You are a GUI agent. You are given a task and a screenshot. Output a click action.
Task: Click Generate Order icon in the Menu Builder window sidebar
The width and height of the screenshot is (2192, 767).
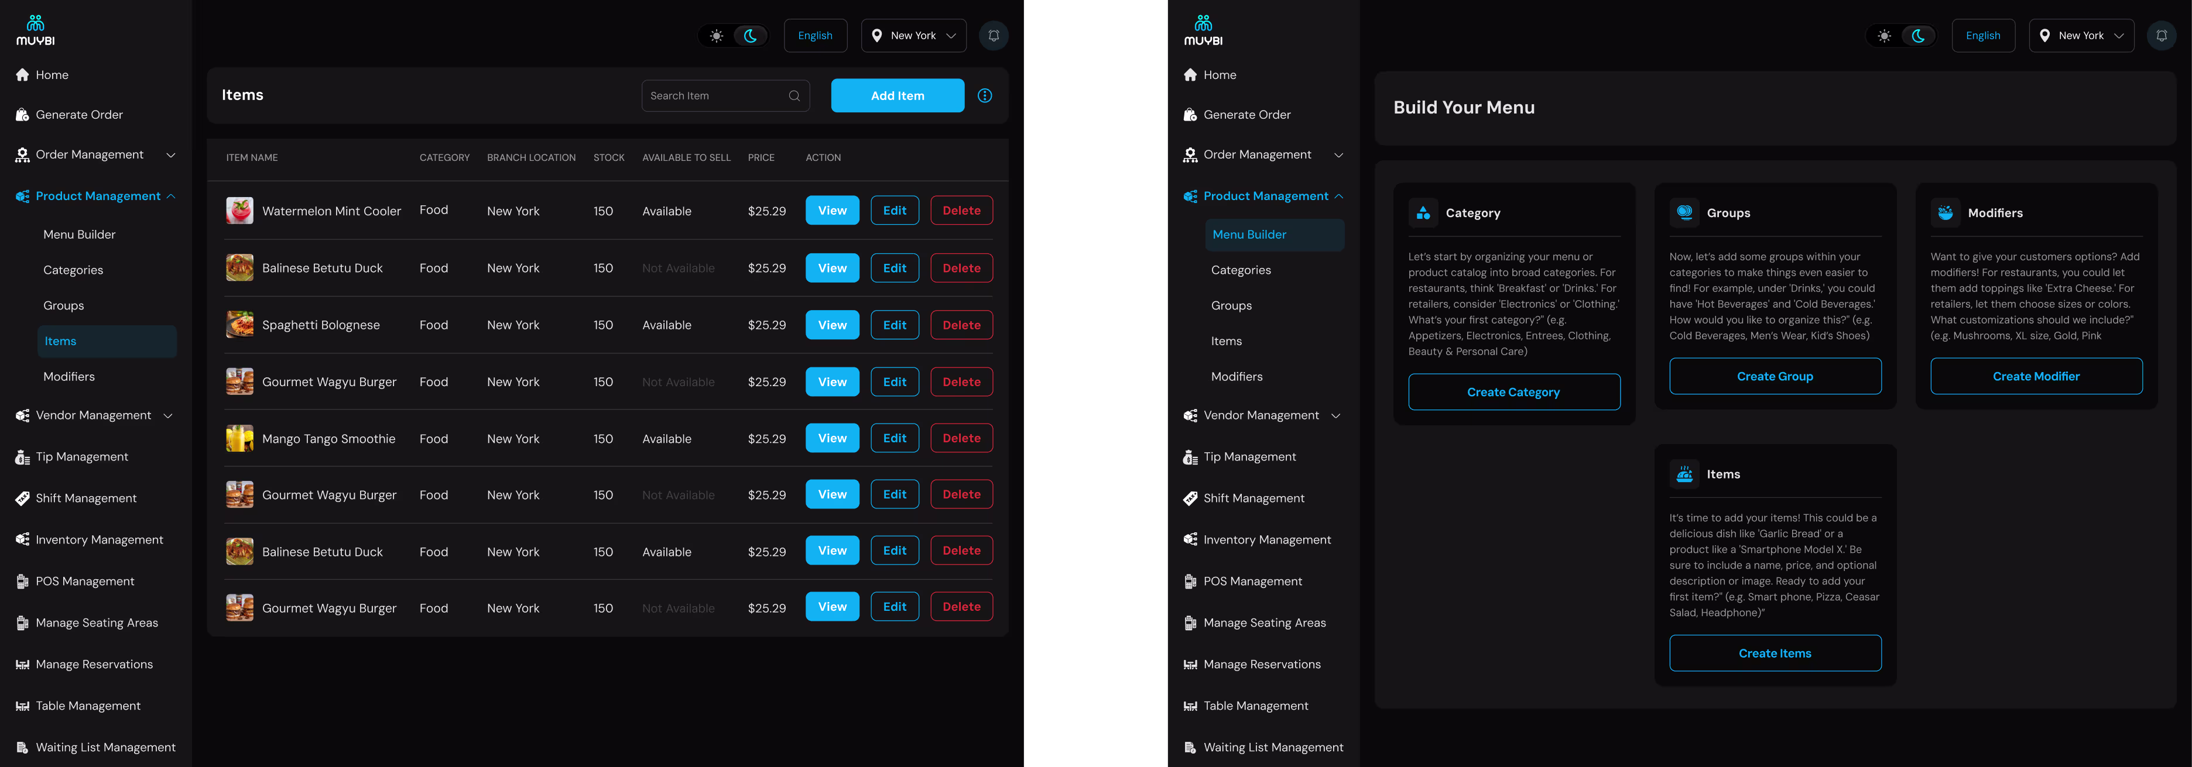(1190, 115)
